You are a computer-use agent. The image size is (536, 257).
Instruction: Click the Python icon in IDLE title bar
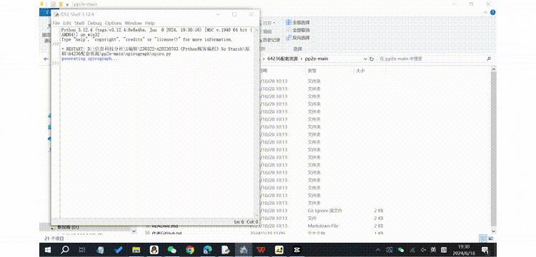(x=56, y=14)
